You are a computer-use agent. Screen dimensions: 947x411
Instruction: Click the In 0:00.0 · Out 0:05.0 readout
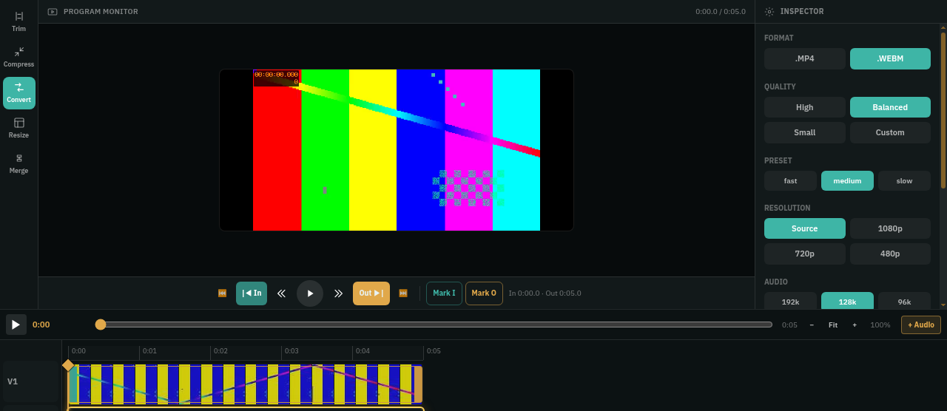click(x=545, y=293)
